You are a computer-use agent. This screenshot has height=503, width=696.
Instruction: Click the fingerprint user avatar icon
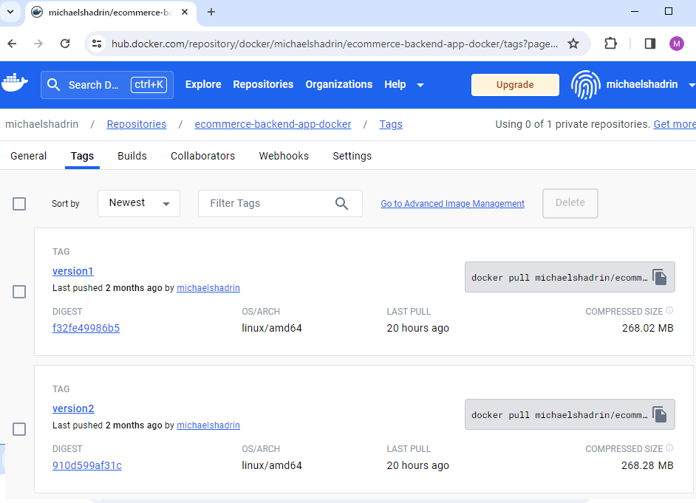(x=585, y=85)
